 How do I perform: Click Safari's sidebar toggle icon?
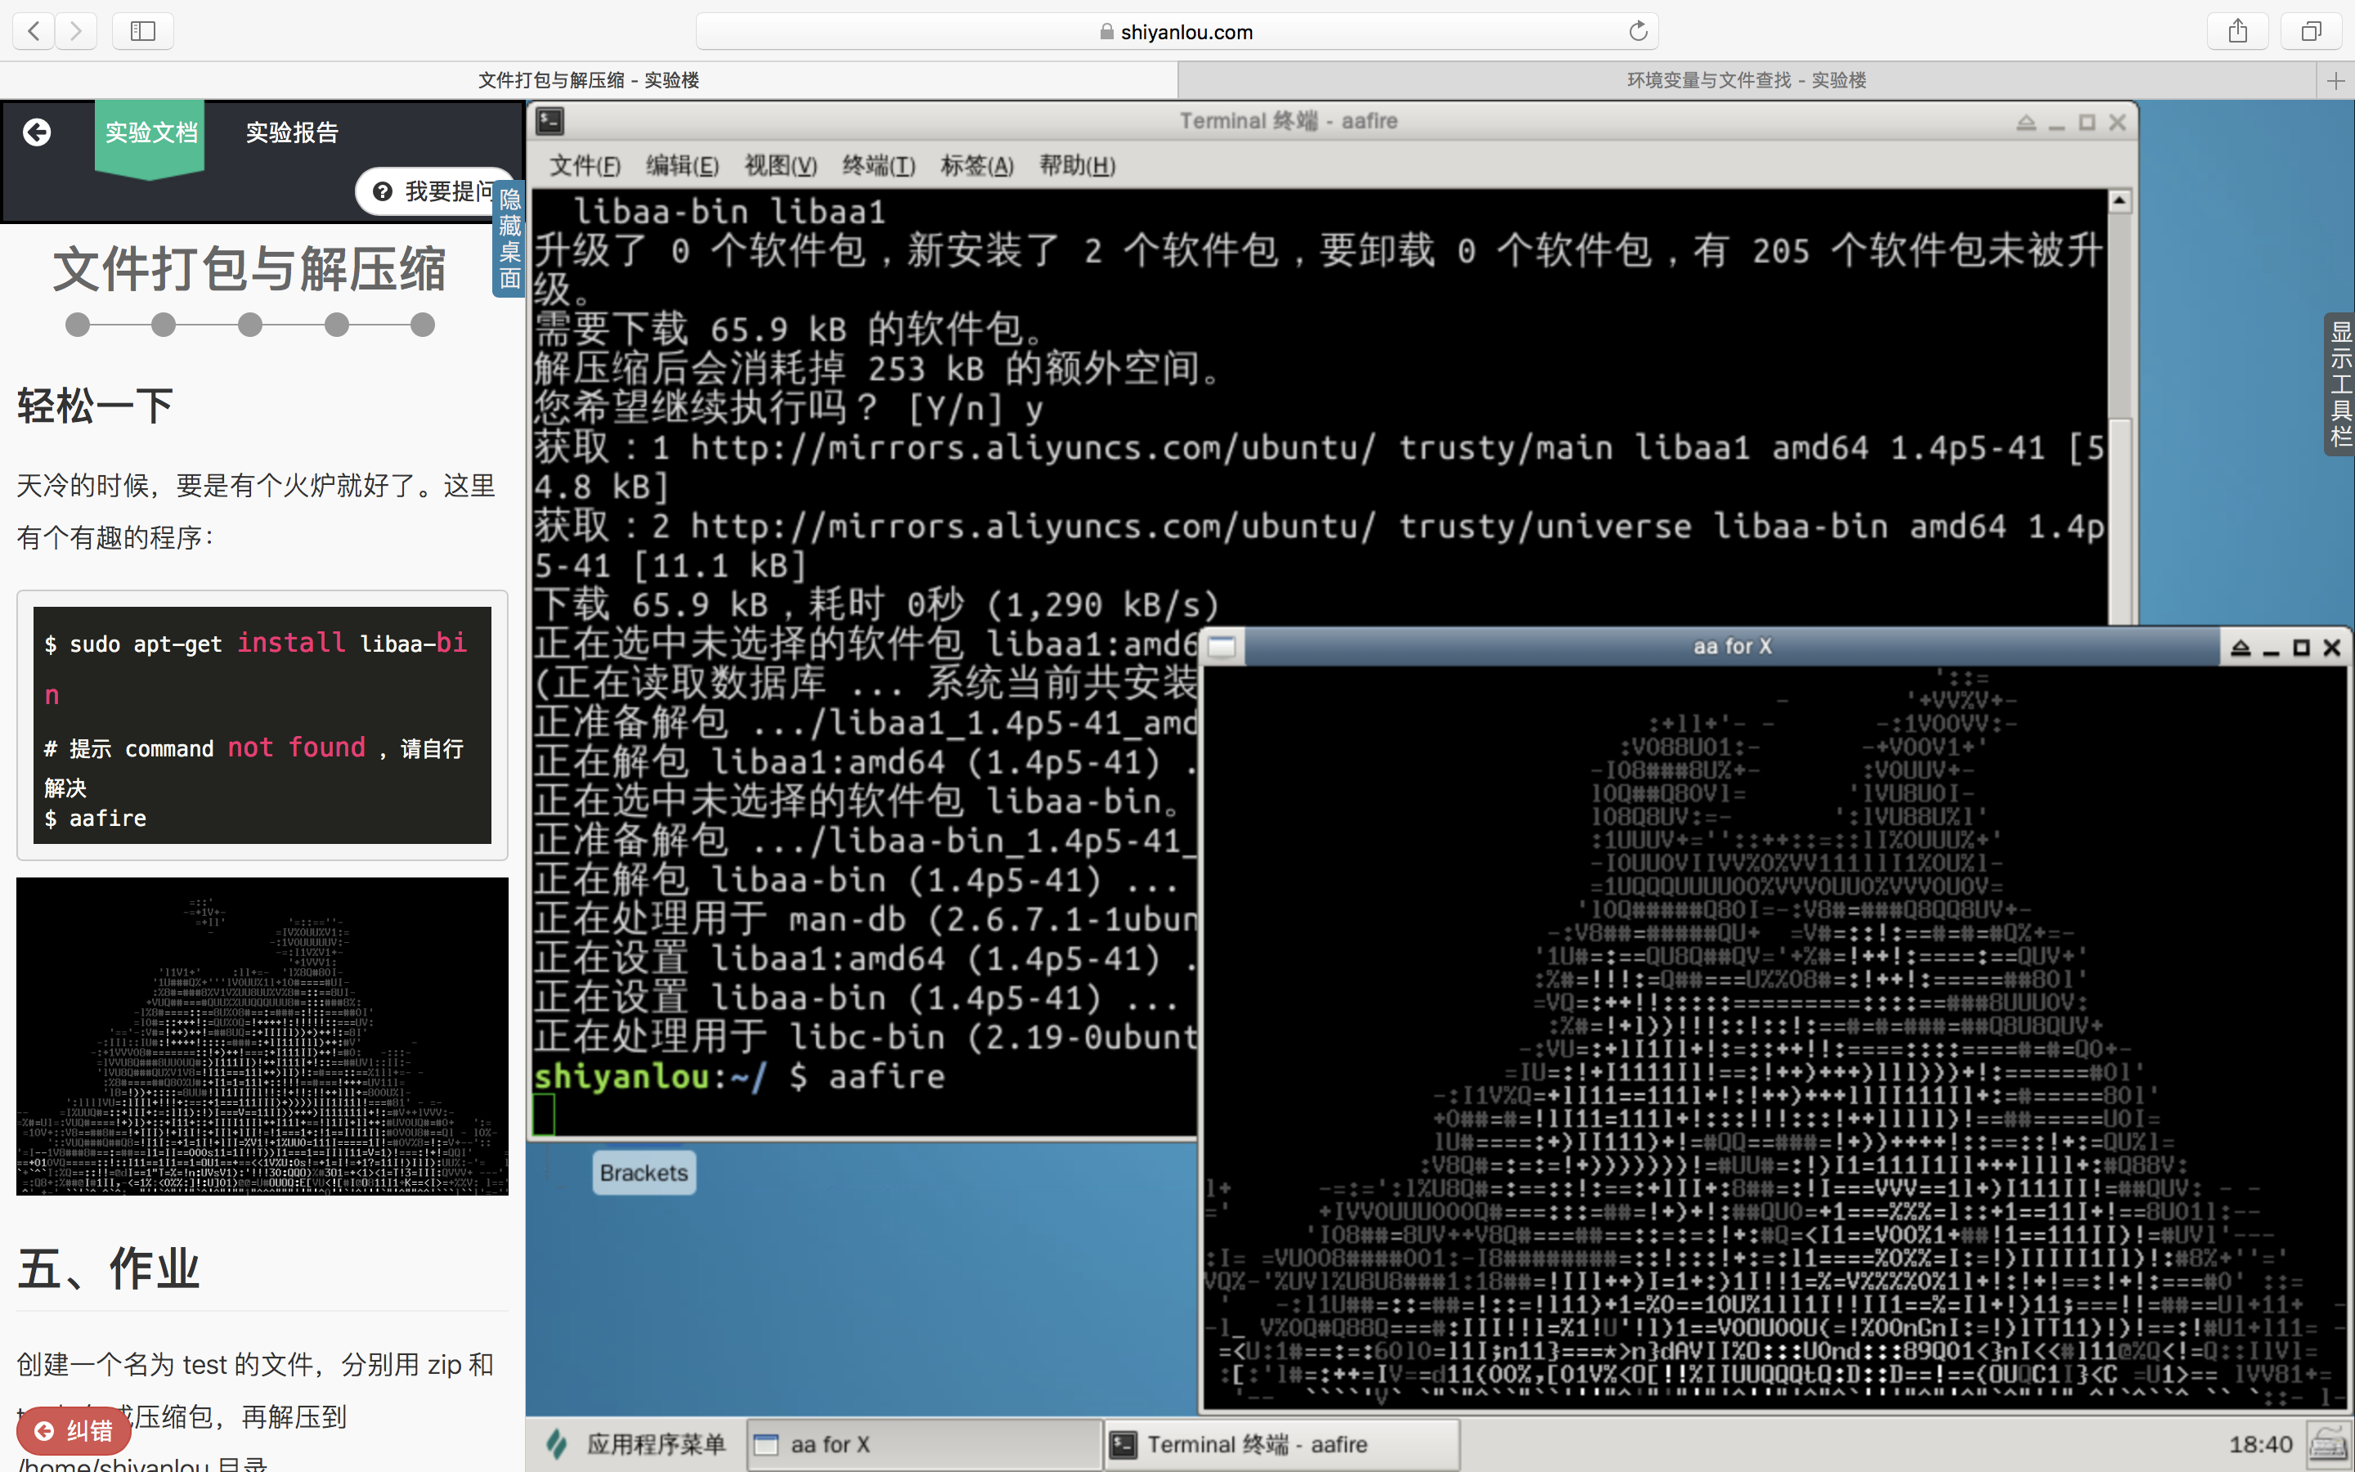click(143, 31)
